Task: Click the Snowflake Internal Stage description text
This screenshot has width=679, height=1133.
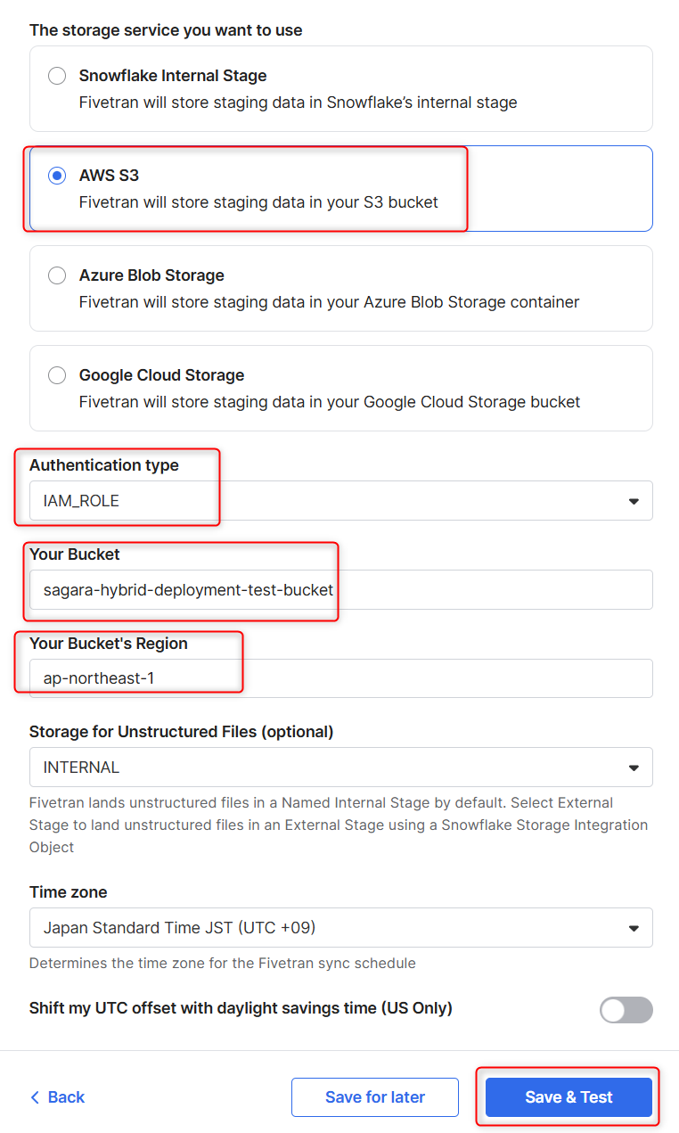Action: pyautogui.click(x=298, y=103)
